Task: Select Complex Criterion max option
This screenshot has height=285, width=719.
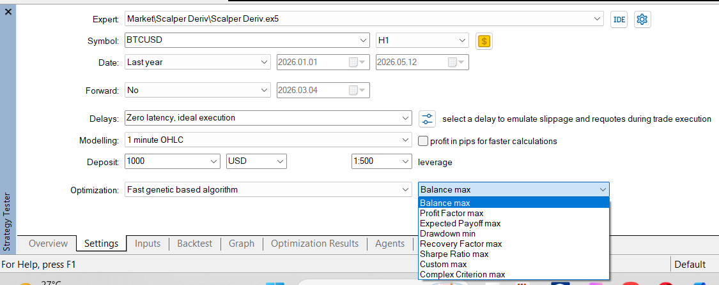Action: pos(514,274)
